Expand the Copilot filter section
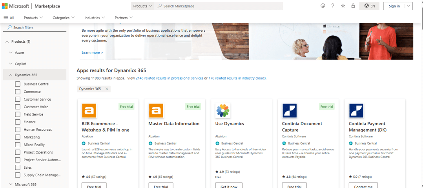Image resolution: width=423 pixels, height=195 pixels. click(x=11, y=64)
